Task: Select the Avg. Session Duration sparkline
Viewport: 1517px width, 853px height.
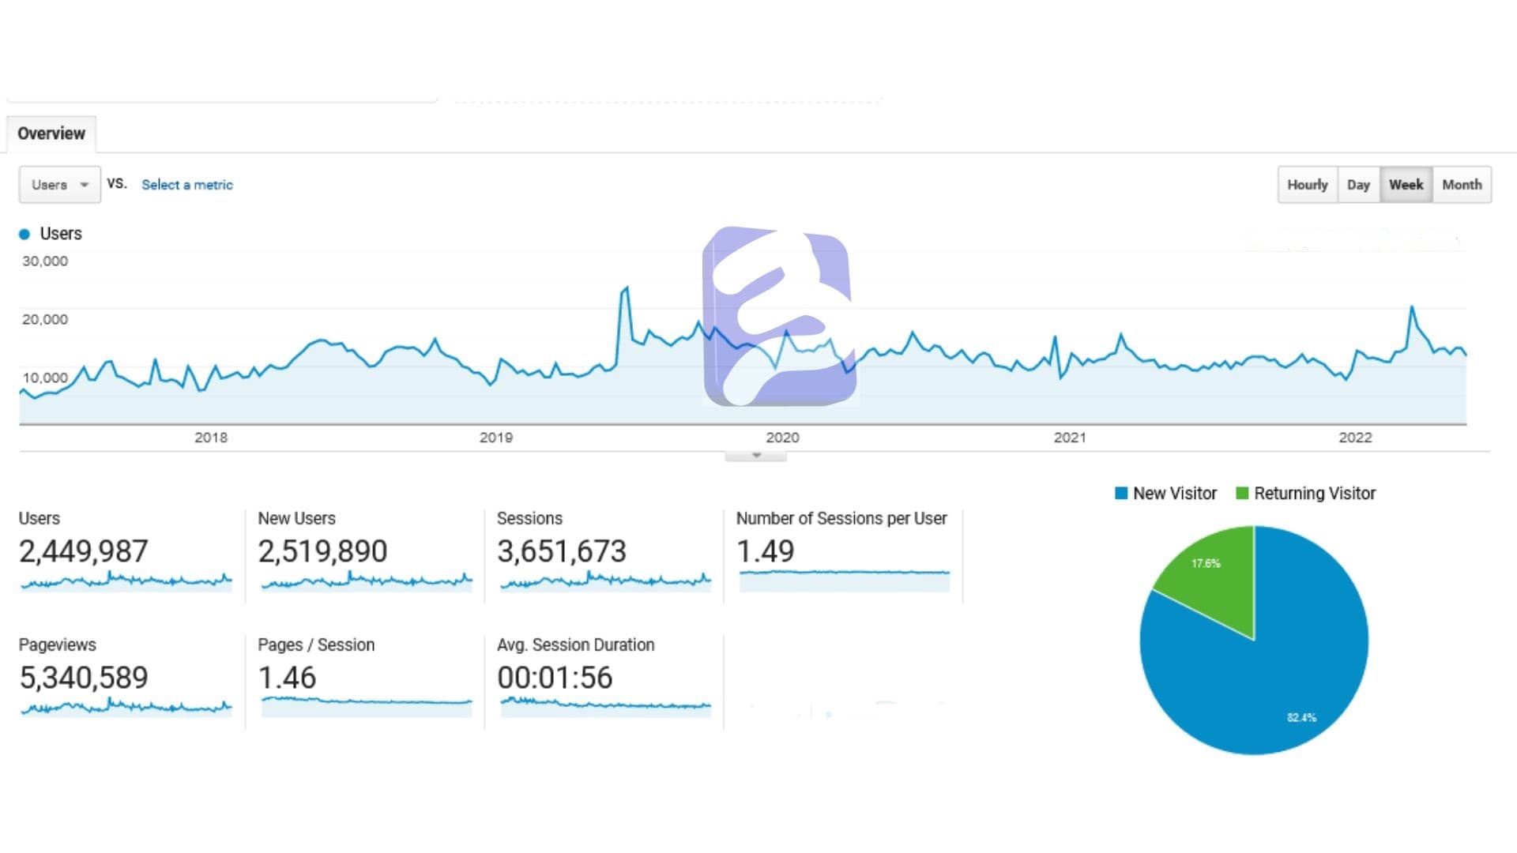Action: [606, 706]
